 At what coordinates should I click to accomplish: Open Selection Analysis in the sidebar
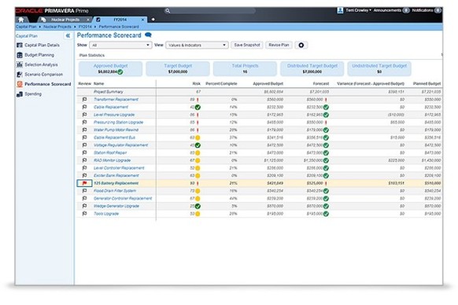(x=41, y=64)
